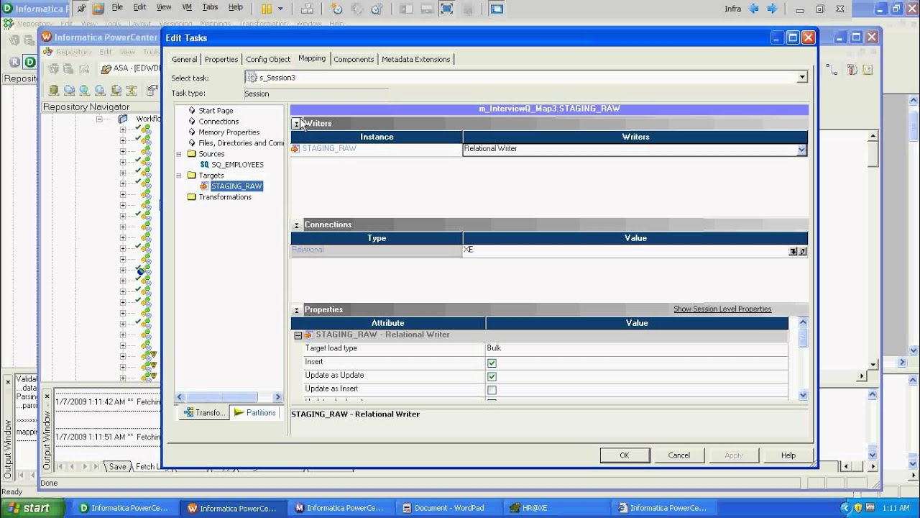Click the SQ_EMPLOYEES source qualifier icon

205,165
